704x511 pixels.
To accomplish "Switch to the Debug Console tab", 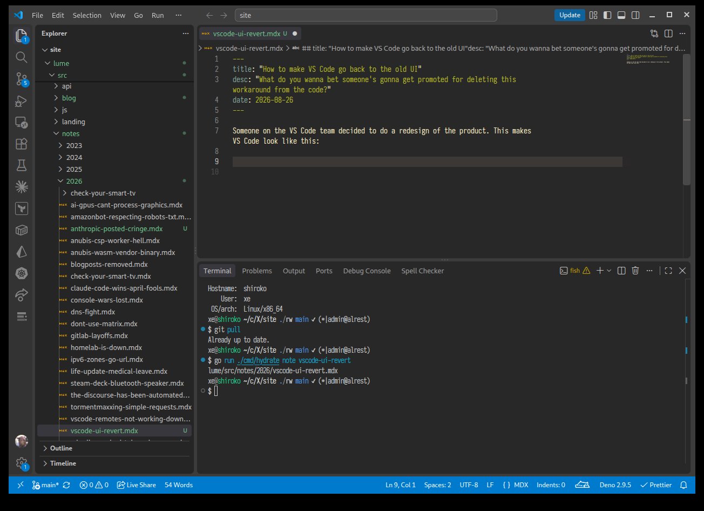I will [367, 271].
